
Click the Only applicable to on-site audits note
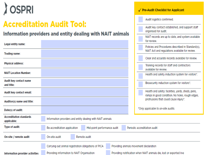pos(156,108)
